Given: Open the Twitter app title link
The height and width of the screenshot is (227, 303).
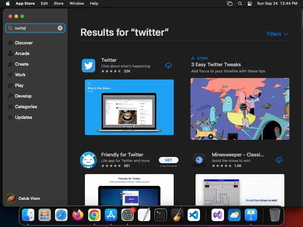Looking at the screenshot, I should (x=109, y=60).
